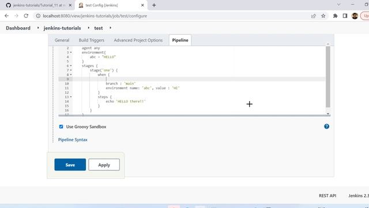The image size is (369, 208).
Task: Click the browser back arrow
Action: pos(6,16)
